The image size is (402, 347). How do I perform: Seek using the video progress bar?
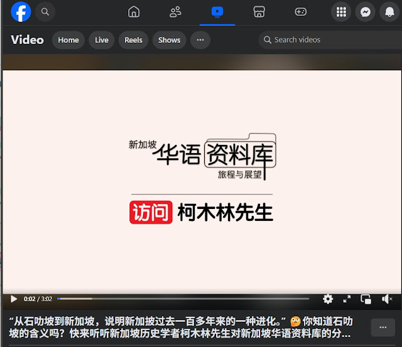183,299
